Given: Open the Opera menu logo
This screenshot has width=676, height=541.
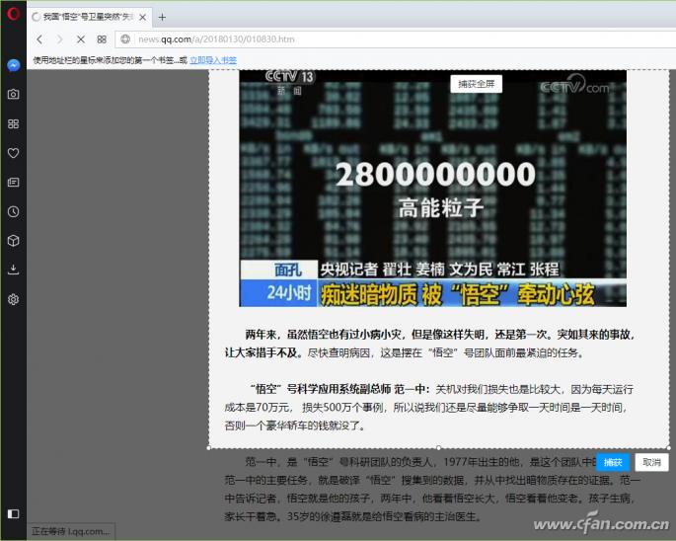Looking at the screenshot, I should 13,13.
